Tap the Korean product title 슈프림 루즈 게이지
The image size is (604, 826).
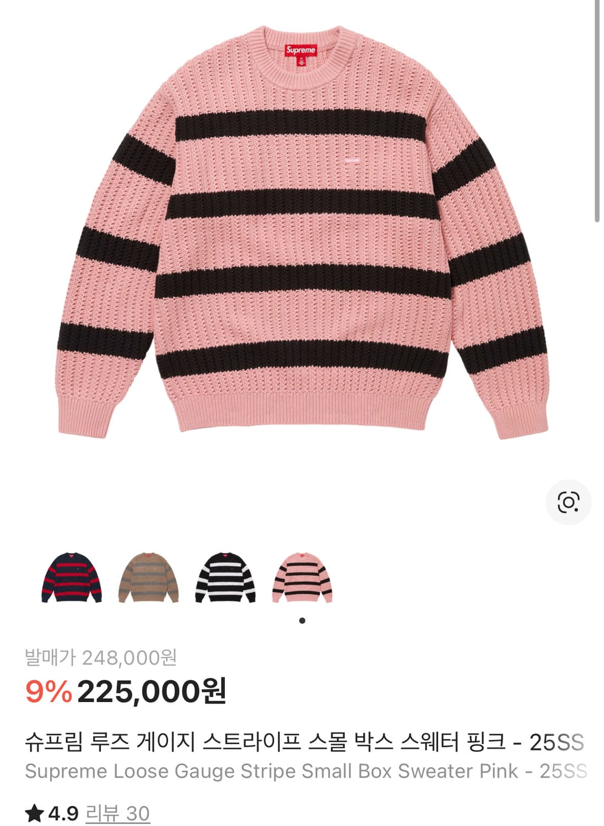pyautogui.click(x=110, y=742)
